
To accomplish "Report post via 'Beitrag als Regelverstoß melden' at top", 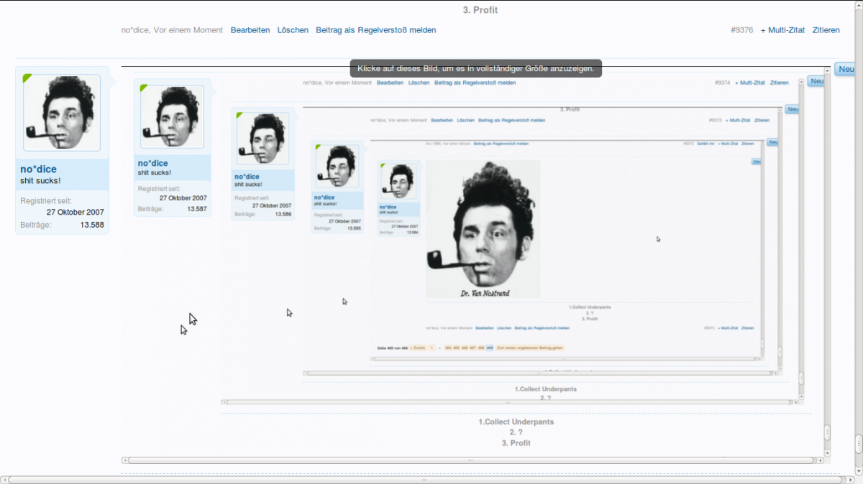I will [x=375, y=30].
